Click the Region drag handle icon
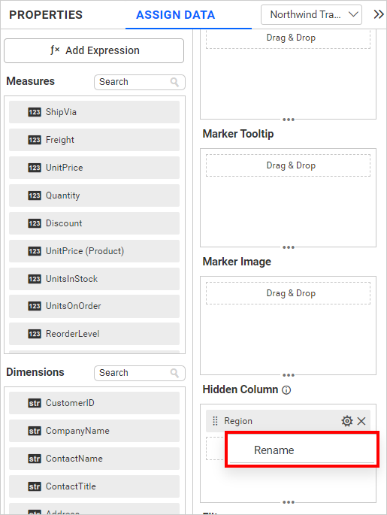Image resolution: width=387 pixels, height=515 pixels. click(x=215, y=421)
